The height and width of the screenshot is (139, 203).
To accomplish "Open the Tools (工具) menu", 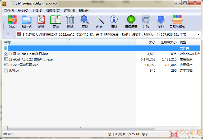I will [x=37, y=11].
